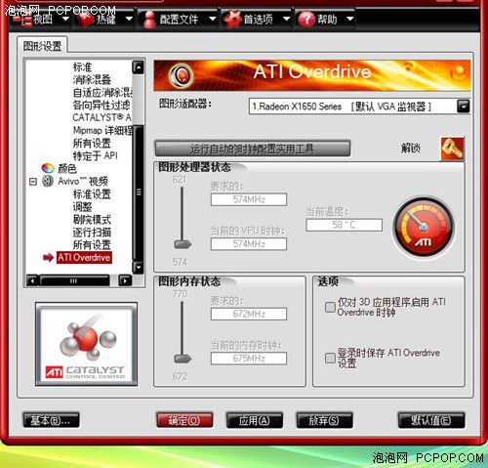Select the 图形设置 tab
The width and height of the screenshot is (488, 468).
click(x=42, y=46)
